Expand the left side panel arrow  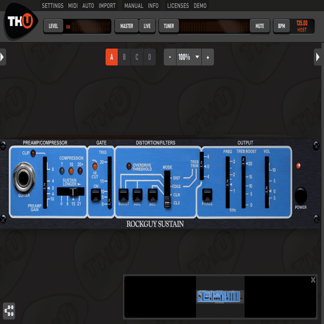3,57
